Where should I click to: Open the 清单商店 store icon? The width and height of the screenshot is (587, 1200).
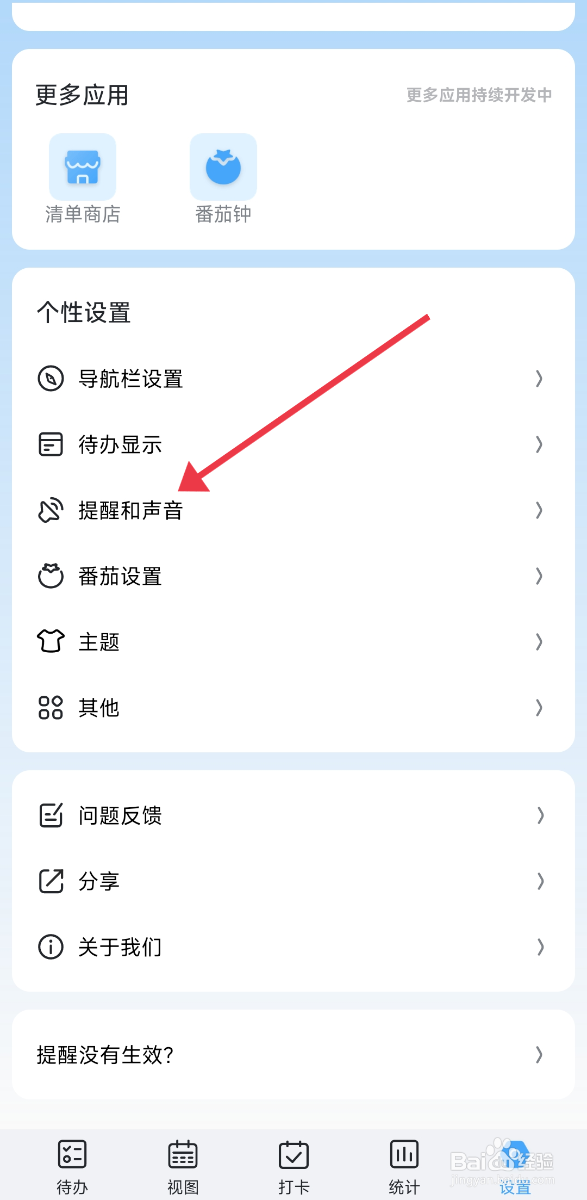point(83,167)
